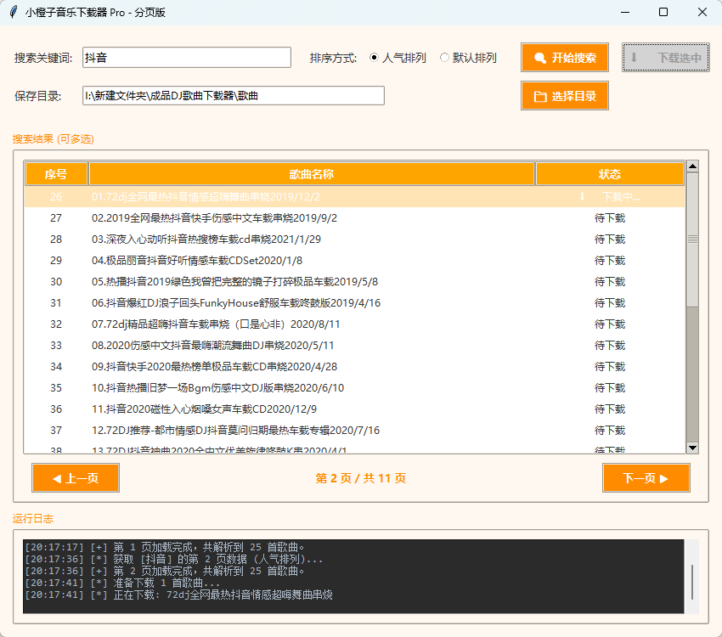
Task: Click sequence number 36 cell
Action: pyautogui.click(x=56, y=409)
